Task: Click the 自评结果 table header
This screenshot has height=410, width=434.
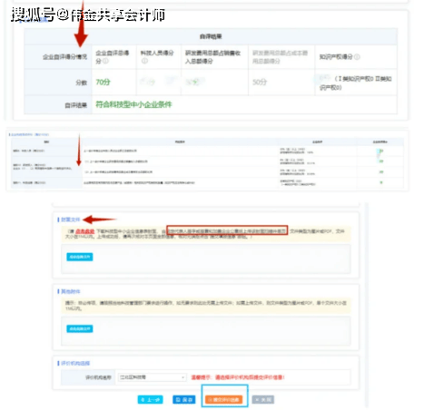Action: tap(211, 36)
